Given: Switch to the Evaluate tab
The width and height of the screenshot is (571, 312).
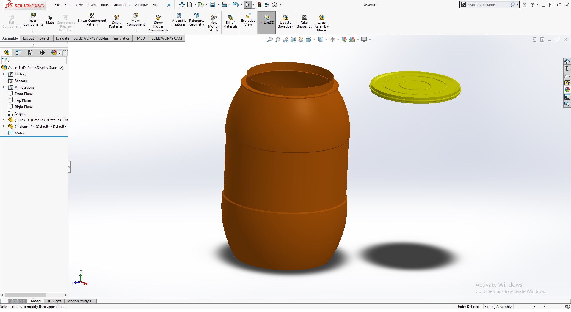Looking at the screenshot, I should click(62, 38).
